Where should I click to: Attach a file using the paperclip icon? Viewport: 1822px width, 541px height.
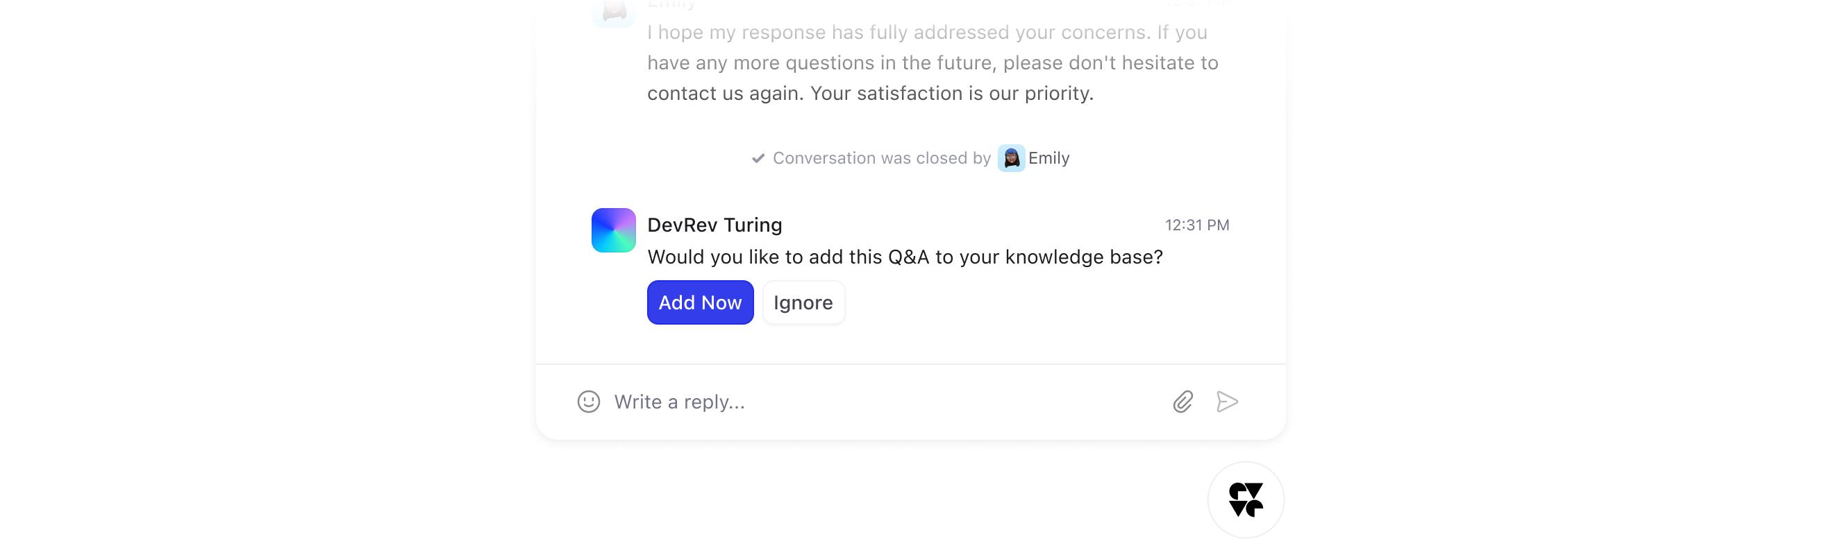click(1182, 402)
